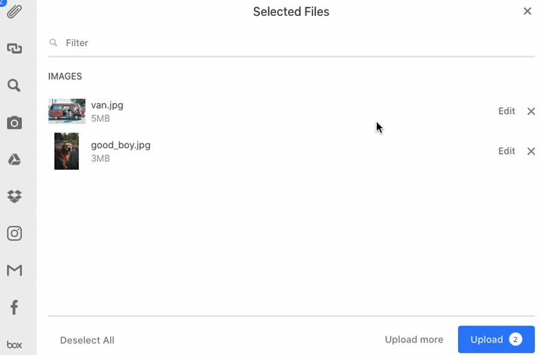Choose Instagram as file source

coord(14,233)
